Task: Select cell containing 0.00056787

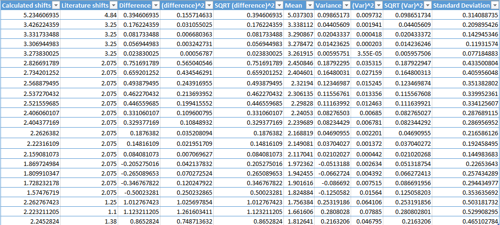Action: coord(187,54)
